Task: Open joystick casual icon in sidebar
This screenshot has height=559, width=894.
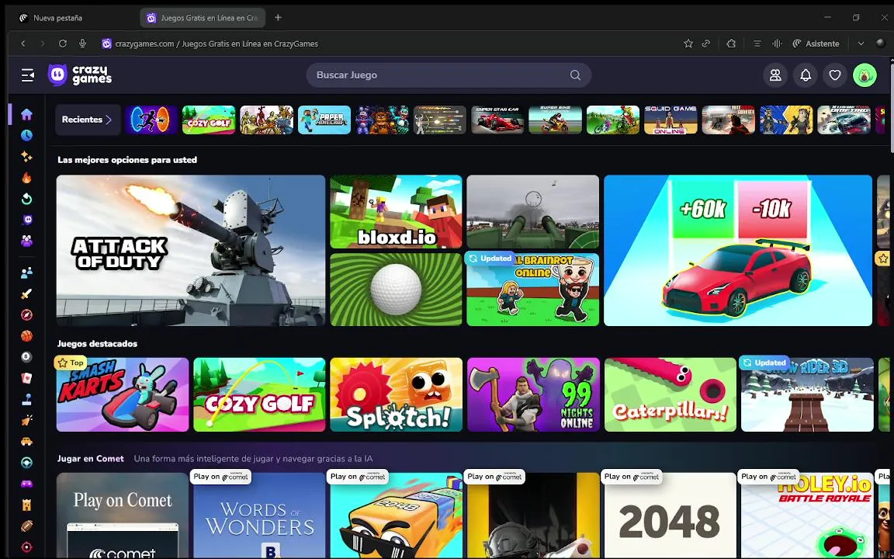Action: (26, 399)
